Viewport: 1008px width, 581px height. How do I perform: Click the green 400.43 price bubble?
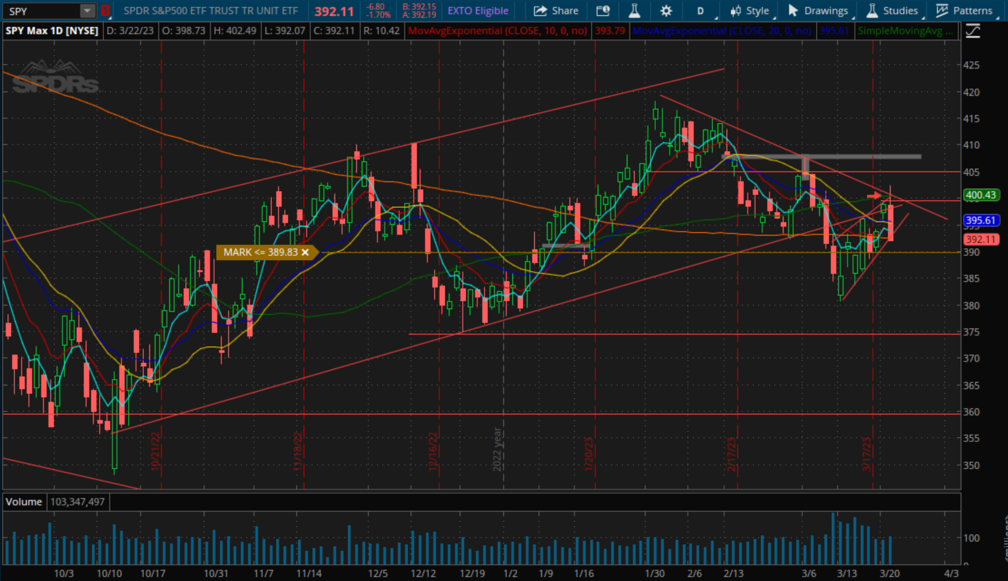[981, 195]
